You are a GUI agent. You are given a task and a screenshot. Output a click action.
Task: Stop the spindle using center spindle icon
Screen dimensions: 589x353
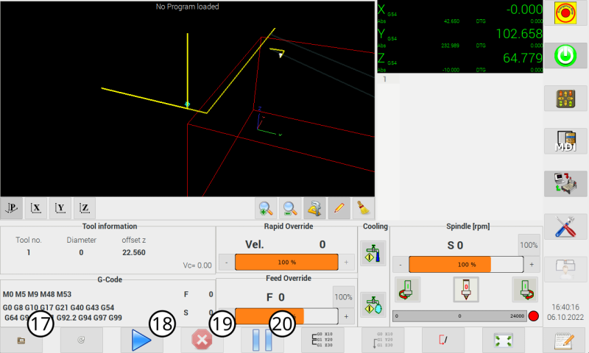[x=466, y=289]
